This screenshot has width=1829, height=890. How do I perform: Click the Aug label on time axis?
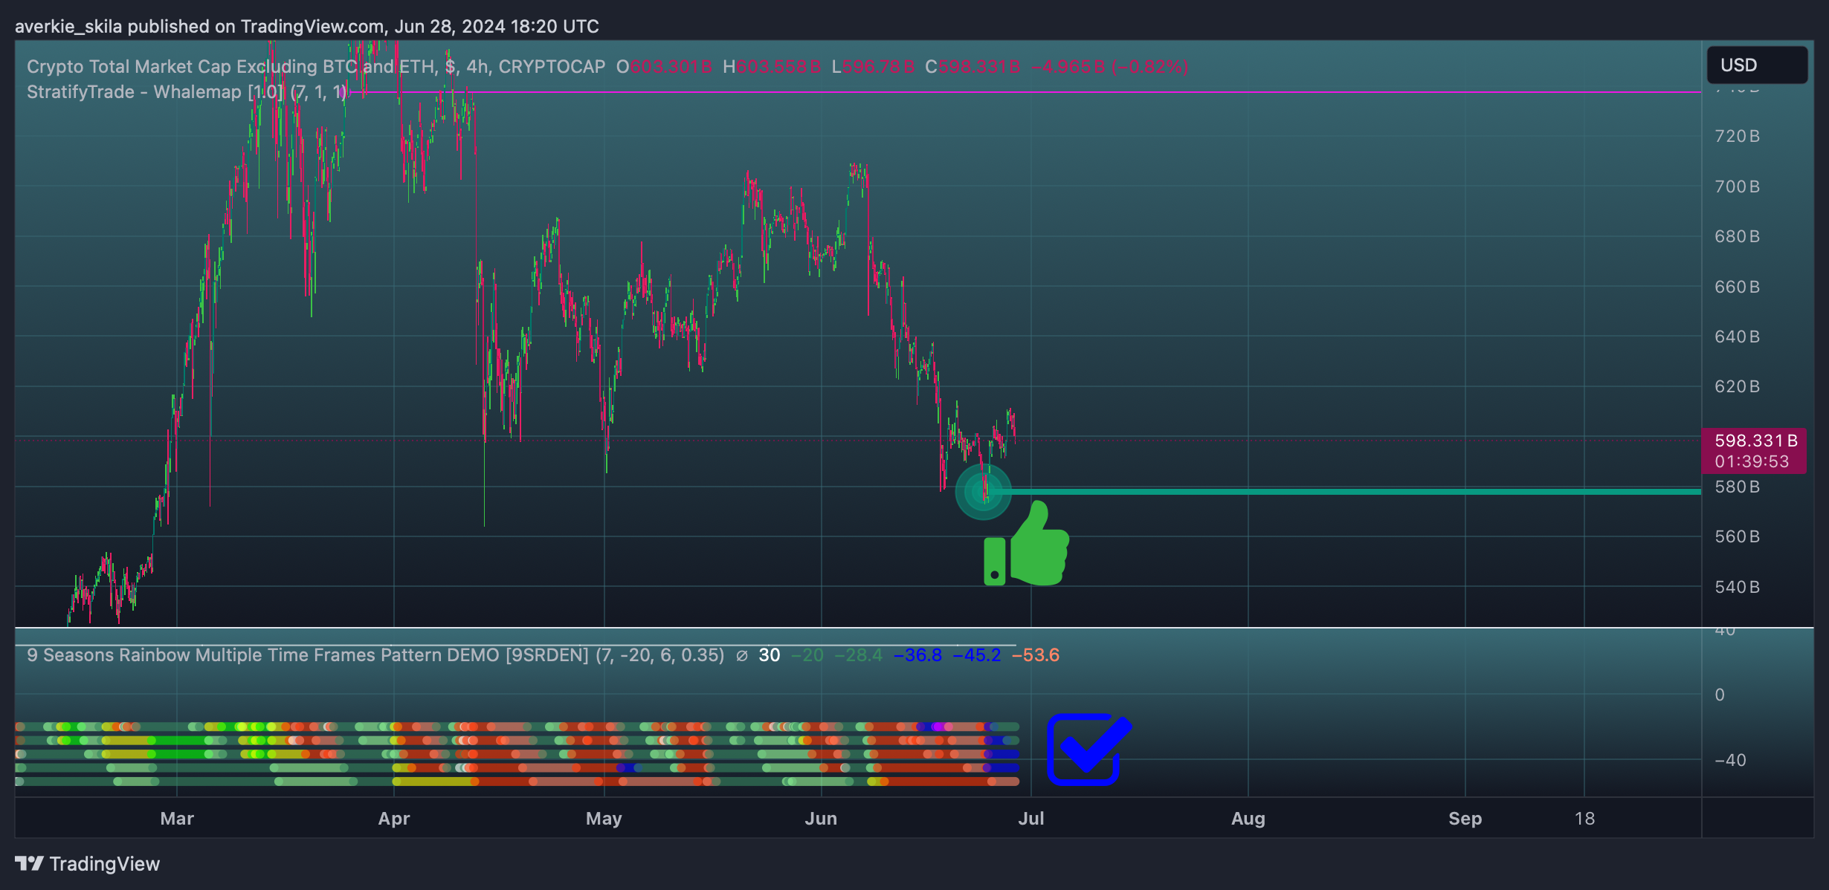[1248, 819]
